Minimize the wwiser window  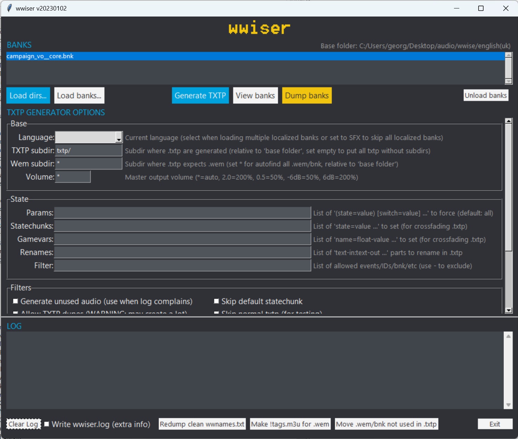click(456, 8)
